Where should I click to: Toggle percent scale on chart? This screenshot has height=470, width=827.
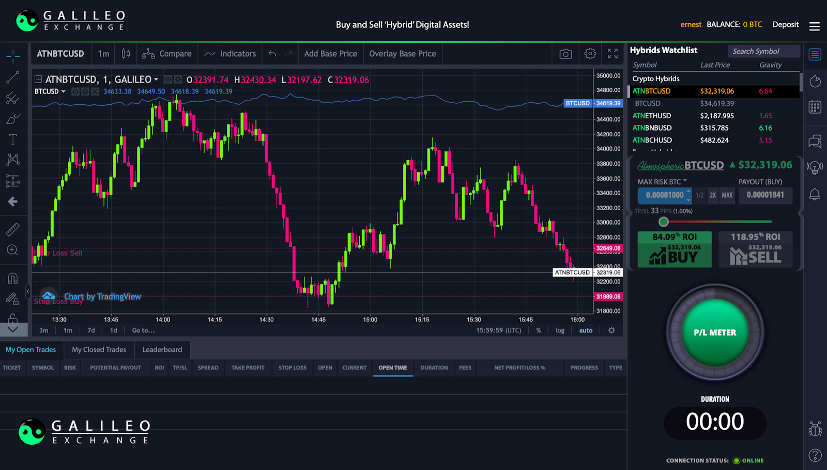click(539, 331)
